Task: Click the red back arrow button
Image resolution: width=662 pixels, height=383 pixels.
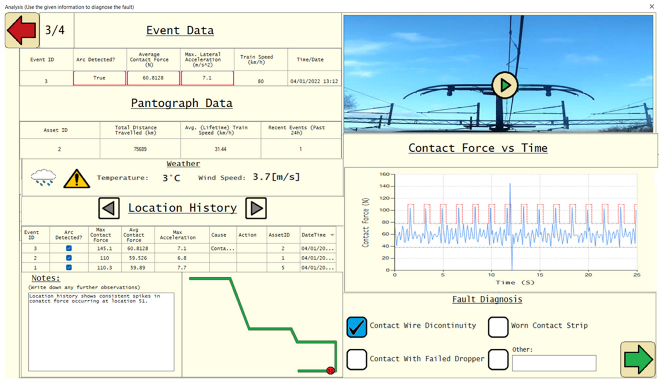Action: coord(22,30)
